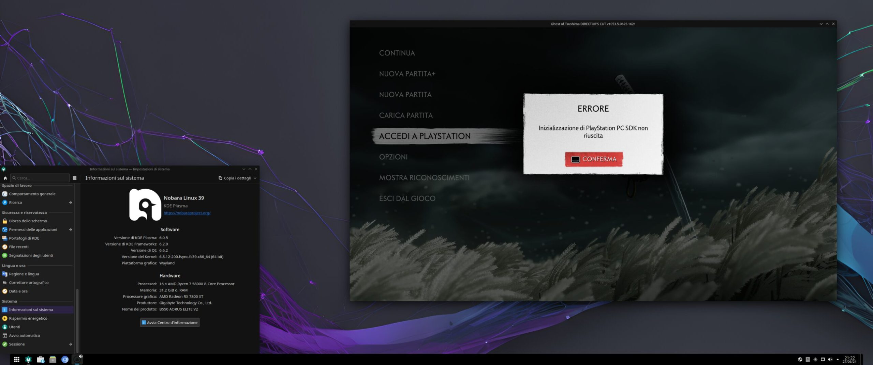The image size is (873, 365).
Task: Click the KDE Frameworks version 6.2.0 value
Action: (163, 244)
